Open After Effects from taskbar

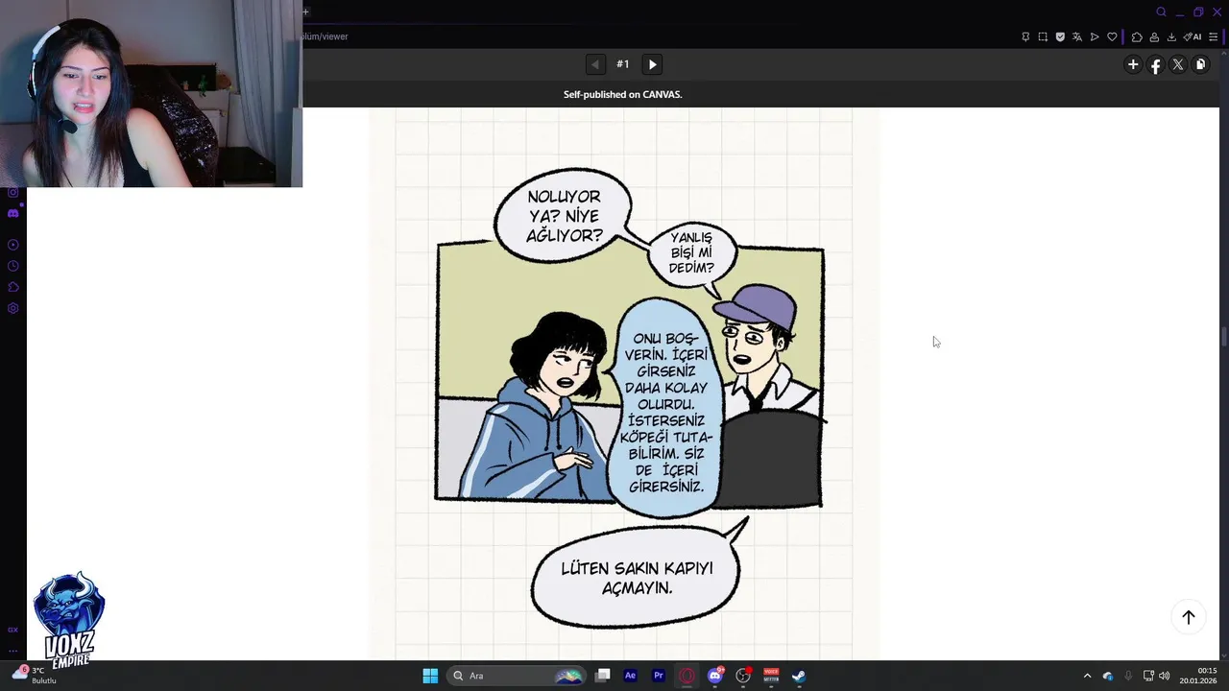(630, 676)
